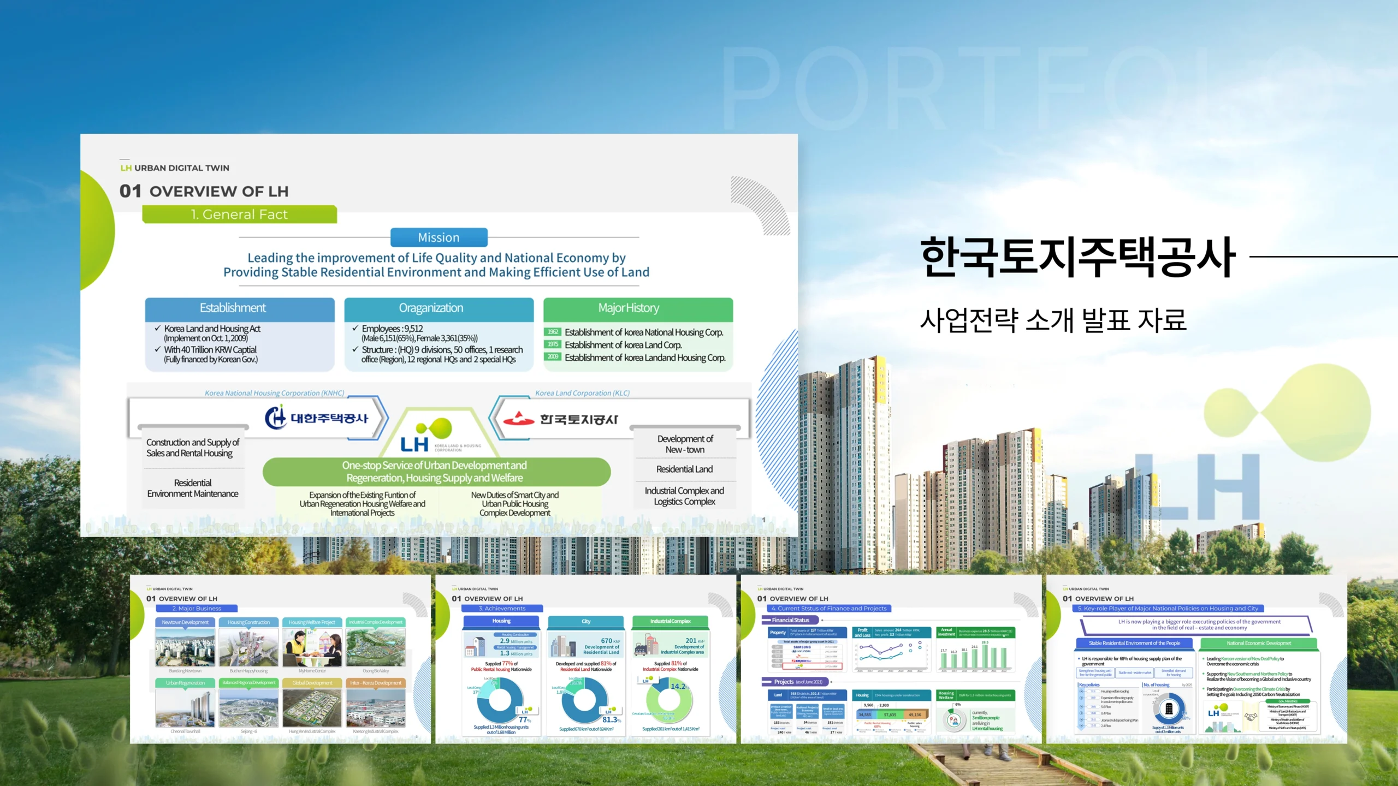
Task: Click the checkmark beside Employees : 9,512
Action: (x=355, y=329)
